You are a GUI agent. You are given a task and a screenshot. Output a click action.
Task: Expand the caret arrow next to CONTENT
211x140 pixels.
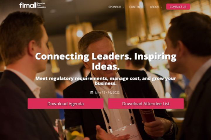tap(144, 7)
